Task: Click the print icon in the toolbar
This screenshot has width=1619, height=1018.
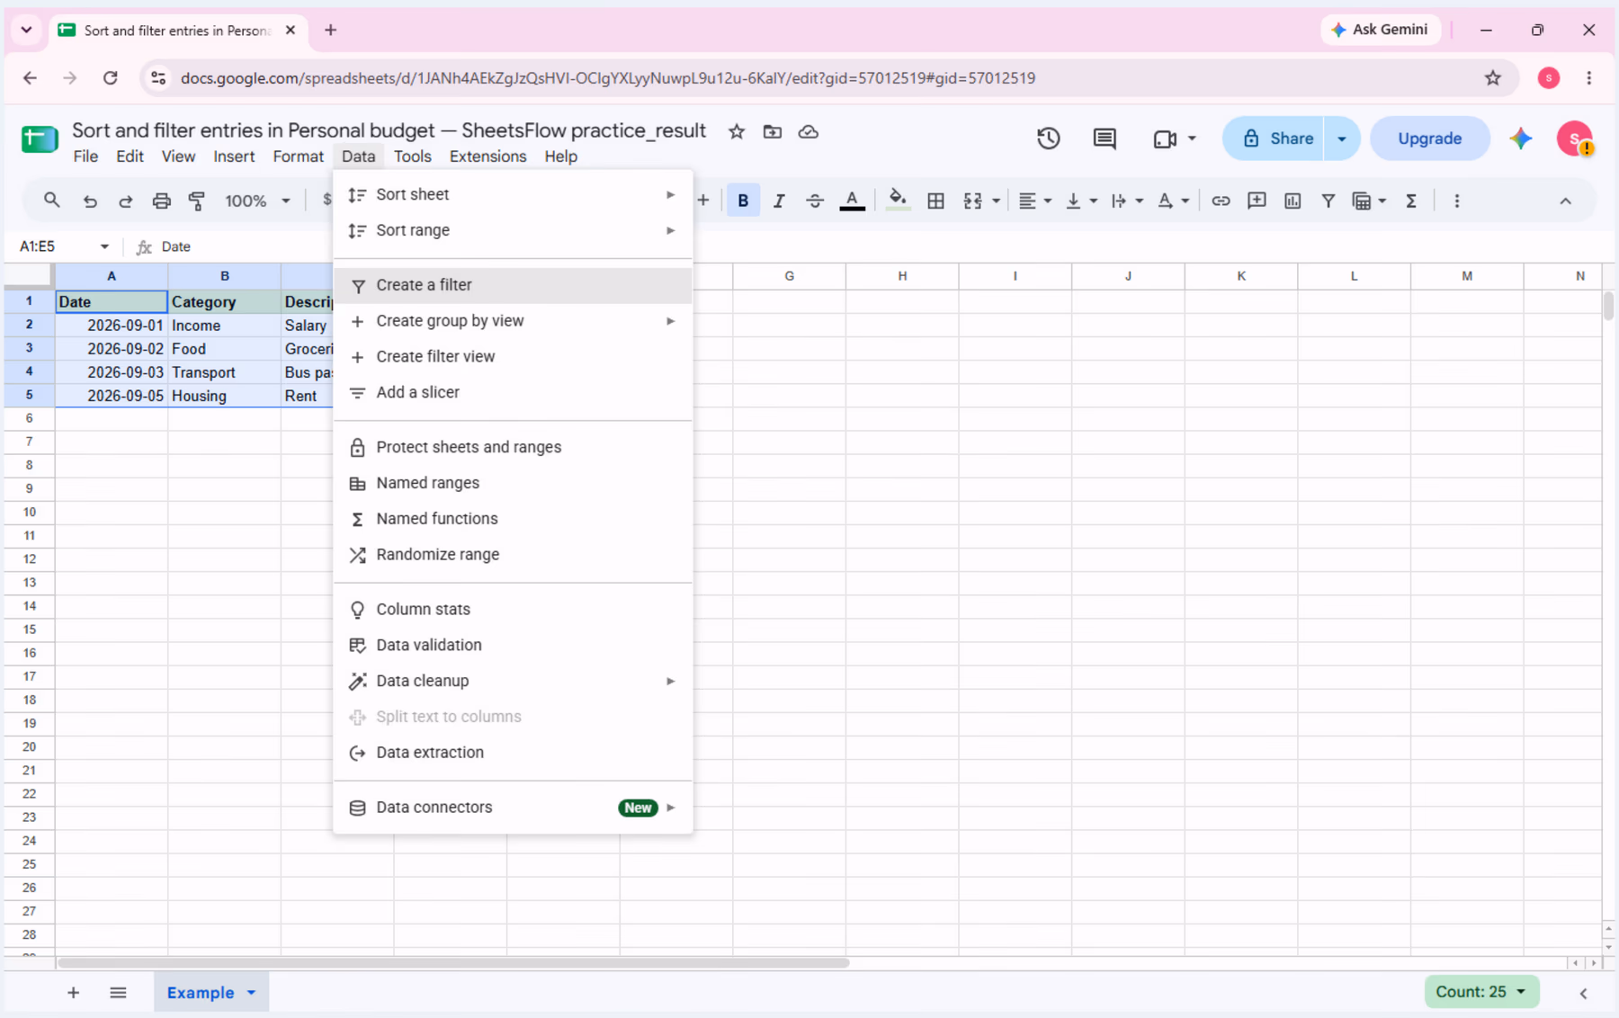Action: coord(161,201)
